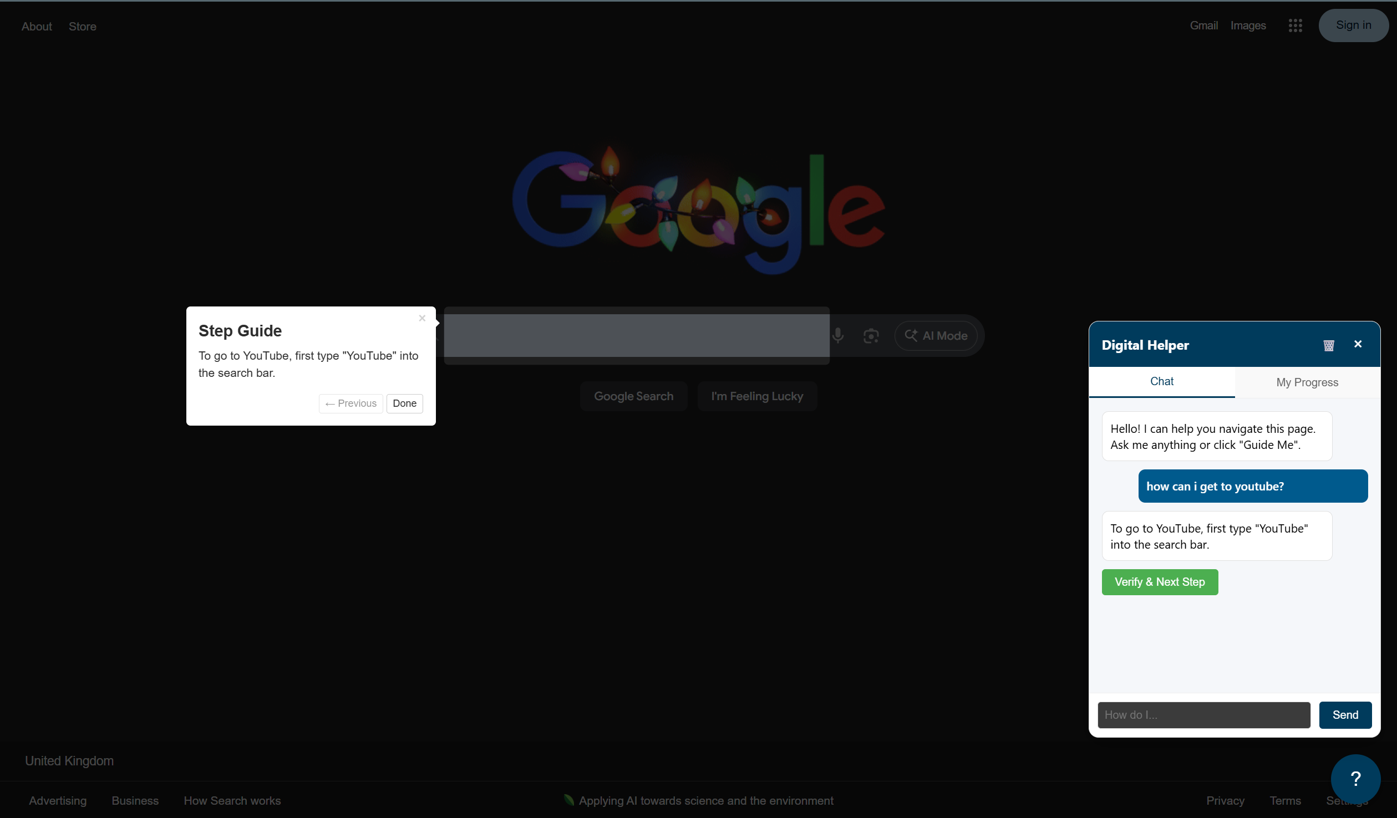Screen dimensions: 1397x818
Task: Switch to the My Progress tab
Action: pyautogui.click(x=1307, y=382)
